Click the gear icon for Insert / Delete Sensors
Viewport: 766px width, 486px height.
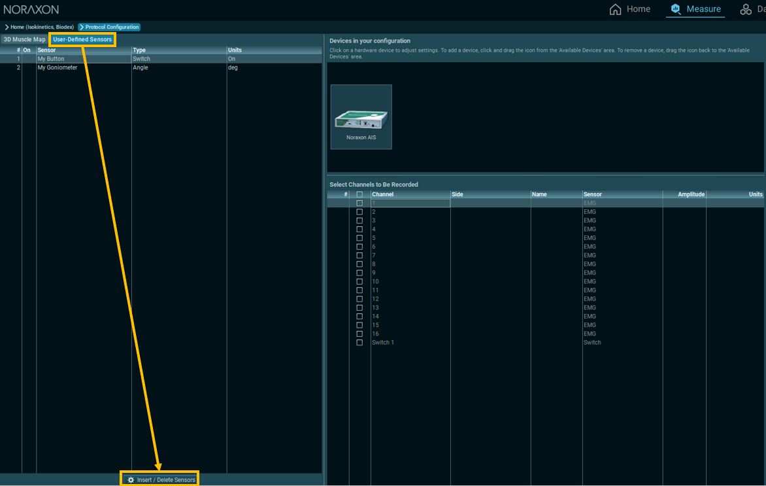[x=131, y=480]
